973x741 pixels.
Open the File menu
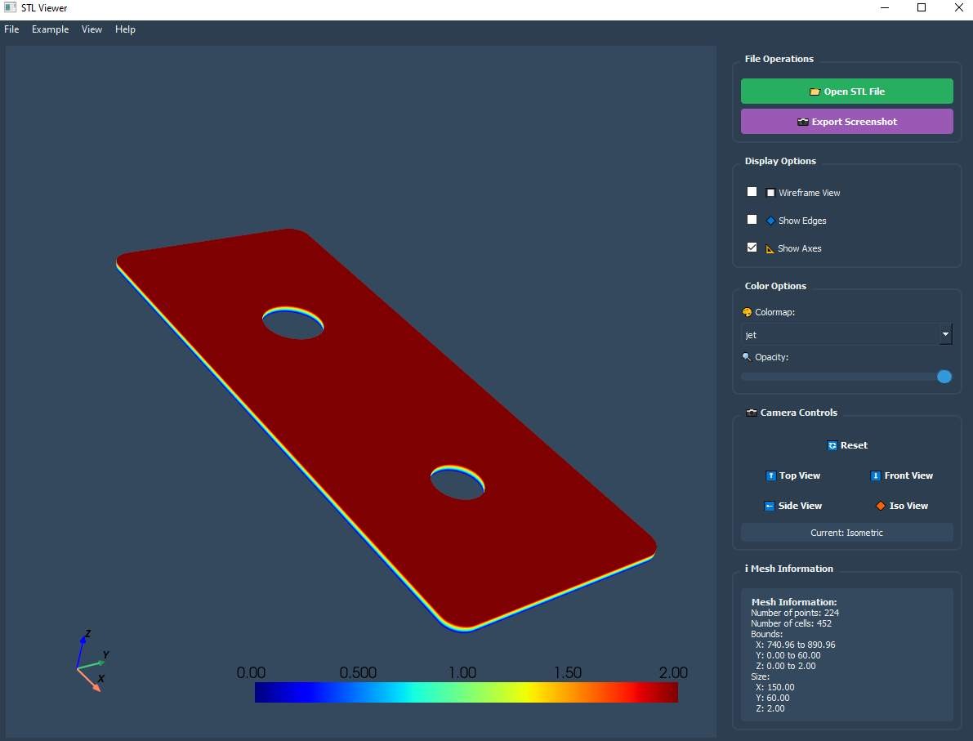click(11, 29)
